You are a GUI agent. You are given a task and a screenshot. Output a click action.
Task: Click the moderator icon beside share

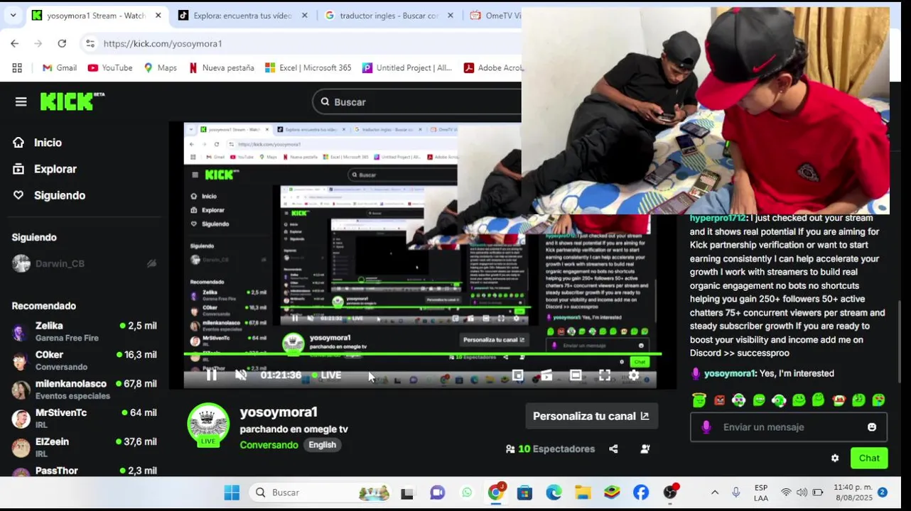[645, 449]
